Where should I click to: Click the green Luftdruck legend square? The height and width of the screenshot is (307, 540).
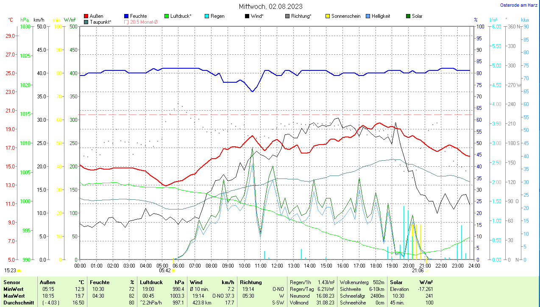click(x=167, y=16)
